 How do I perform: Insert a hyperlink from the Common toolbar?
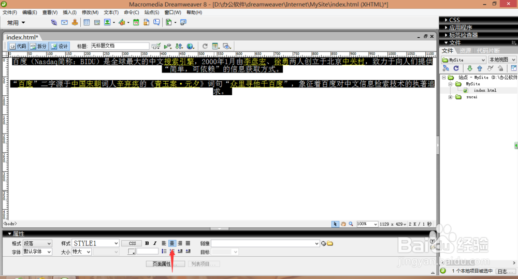pos(54,22)
